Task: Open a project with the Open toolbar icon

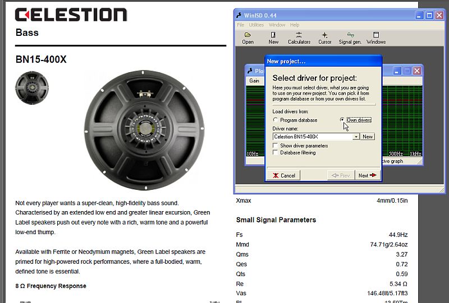Action: 248,38
